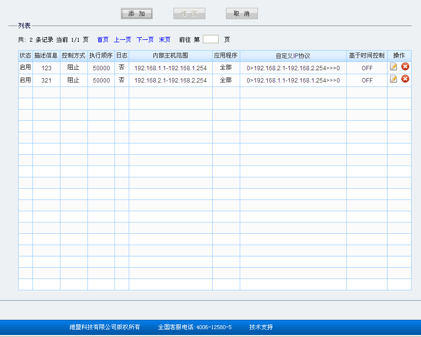Open the 上一页 previous page link
This screenshot has width=421, height=337.
pos(122,40)
